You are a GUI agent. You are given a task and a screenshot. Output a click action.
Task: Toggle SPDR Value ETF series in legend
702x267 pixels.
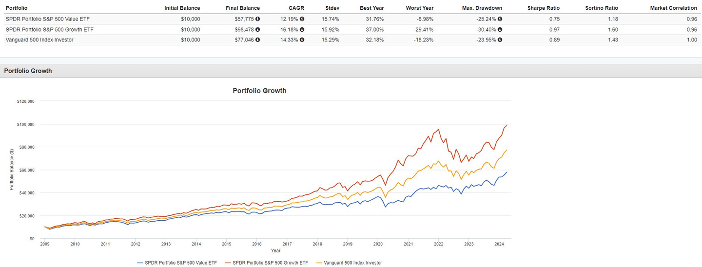click(177, 263)
